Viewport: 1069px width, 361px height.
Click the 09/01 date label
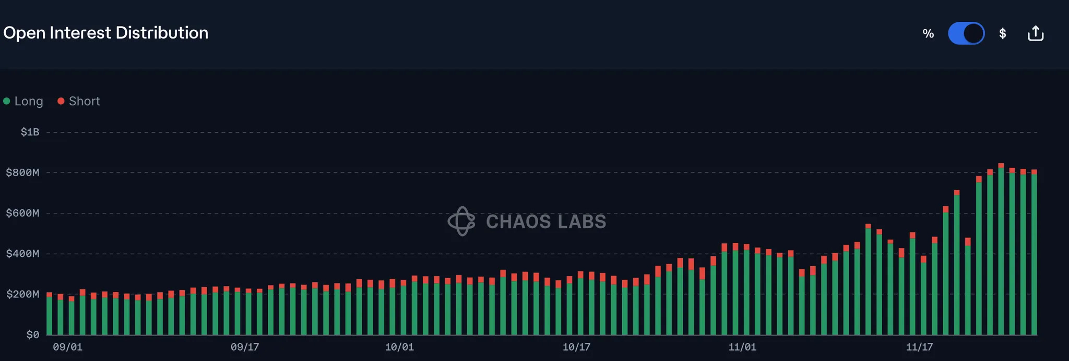pos(68,347)
